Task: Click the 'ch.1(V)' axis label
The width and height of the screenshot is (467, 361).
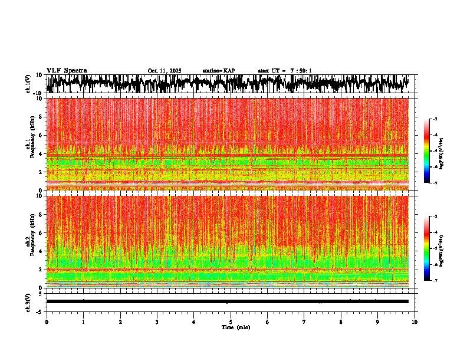Action: (x=29, y=84)
